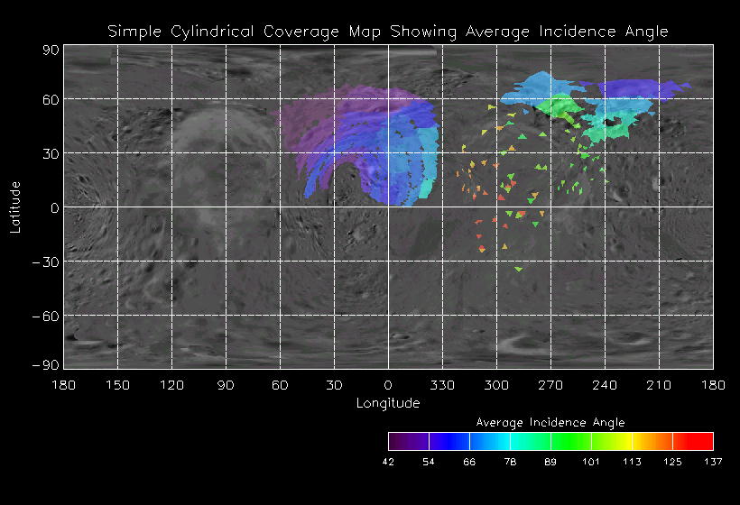Pick the cyan colorbar segment 78–89

[x=531, y=441]
